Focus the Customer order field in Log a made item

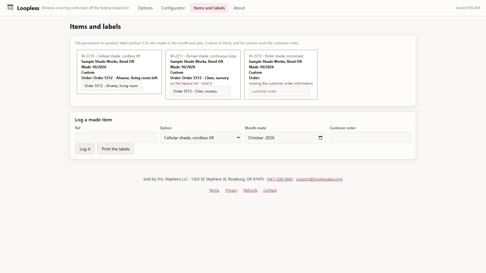click(x=370, y=137)
